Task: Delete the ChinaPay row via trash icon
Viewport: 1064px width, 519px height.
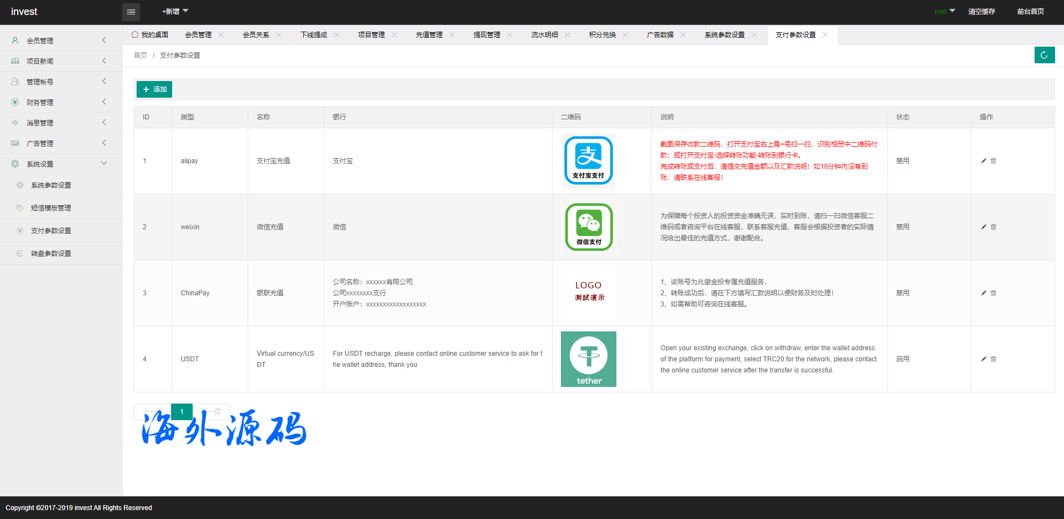Action: point(993,293)
